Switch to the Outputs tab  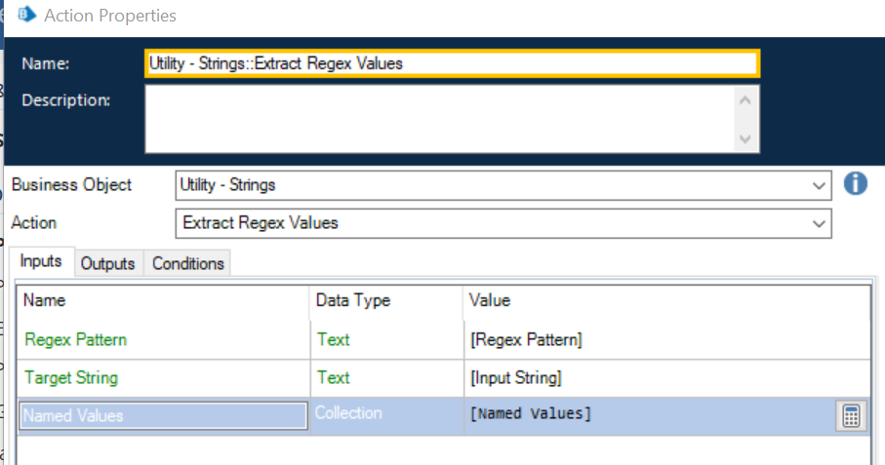click(x=107, y=263)
